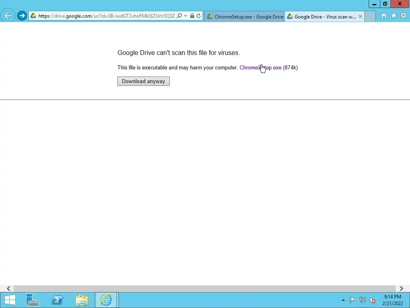410x308 pixels.
Task: Click the horizontal scrollbar right arrow
Action: pyautogui.click(x=401, y=288)
